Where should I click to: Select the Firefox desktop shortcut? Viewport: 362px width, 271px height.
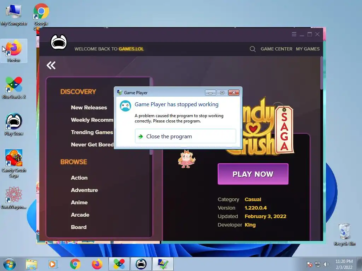click(14, 51)
